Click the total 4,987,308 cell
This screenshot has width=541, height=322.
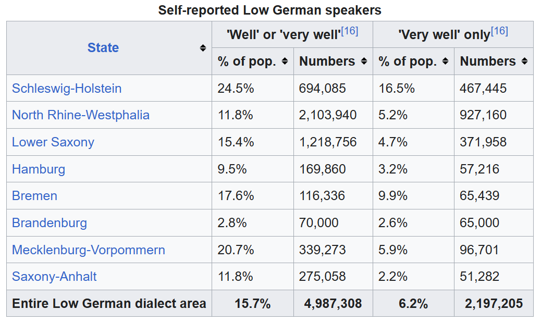click(330, 304)
